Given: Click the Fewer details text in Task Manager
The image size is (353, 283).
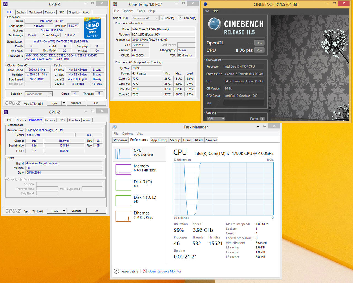Looking at the screenshot, I should [x=130, y=271].
